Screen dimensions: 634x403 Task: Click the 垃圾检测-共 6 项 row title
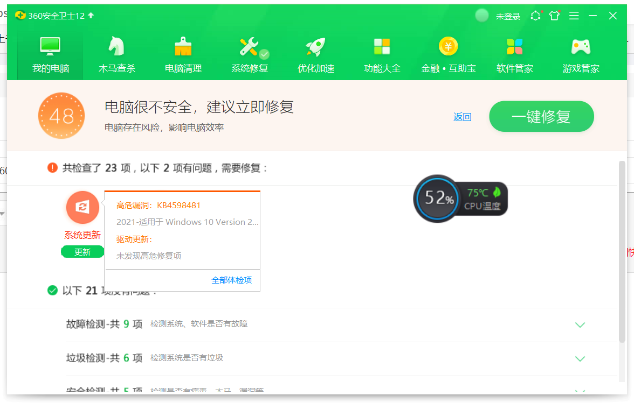[105, 358]
